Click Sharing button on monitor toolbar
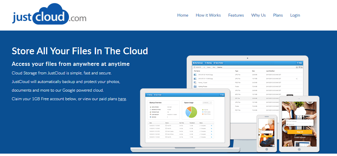 [x=208, y=63]
